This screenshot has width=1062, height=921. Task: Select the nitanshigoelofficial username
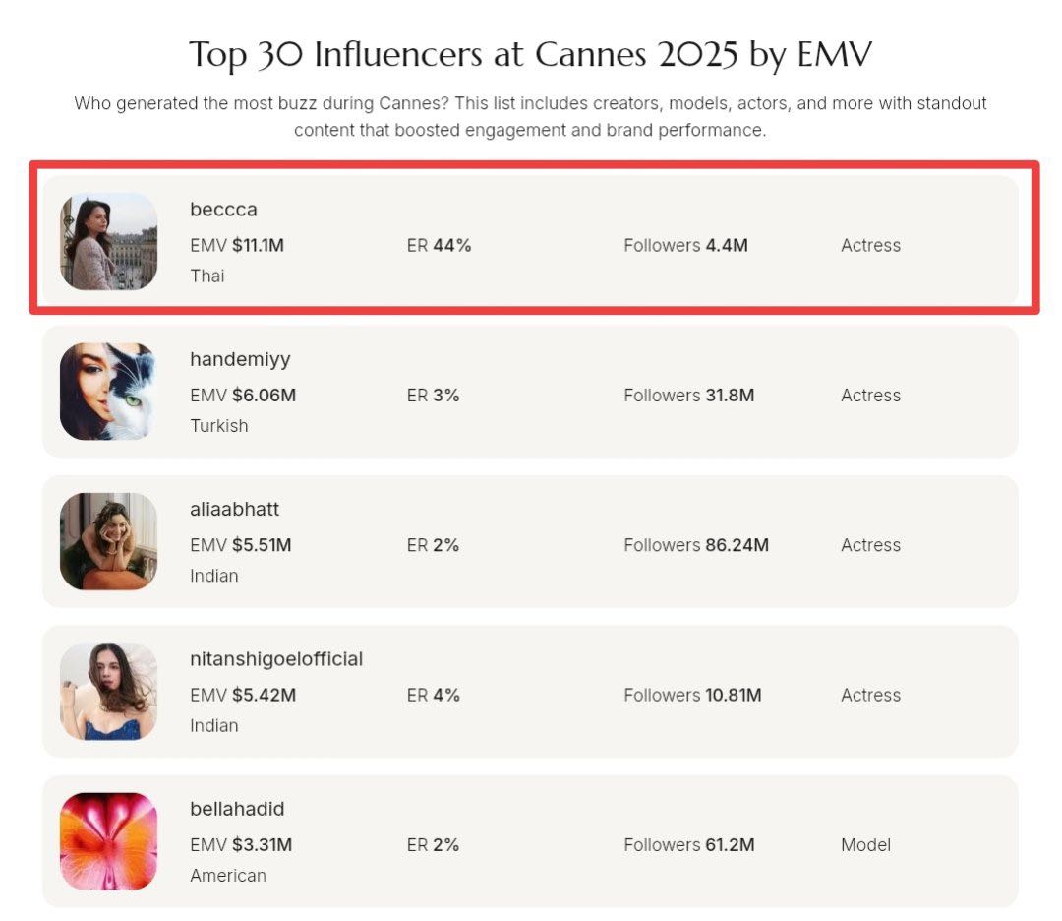[276, 659]
